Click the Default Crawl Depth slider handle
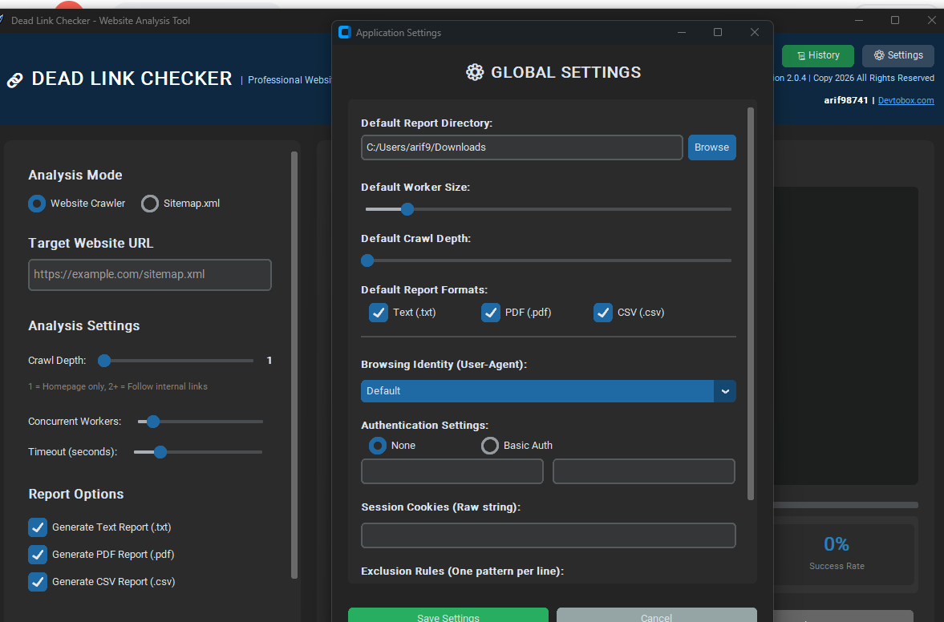The width and height of the screenshot is (944, 622). [367, 261]
